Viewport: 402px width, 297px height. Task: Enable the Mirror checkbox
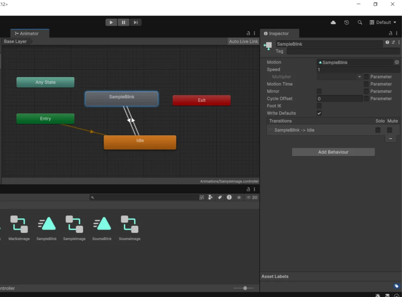click(319, 91)
